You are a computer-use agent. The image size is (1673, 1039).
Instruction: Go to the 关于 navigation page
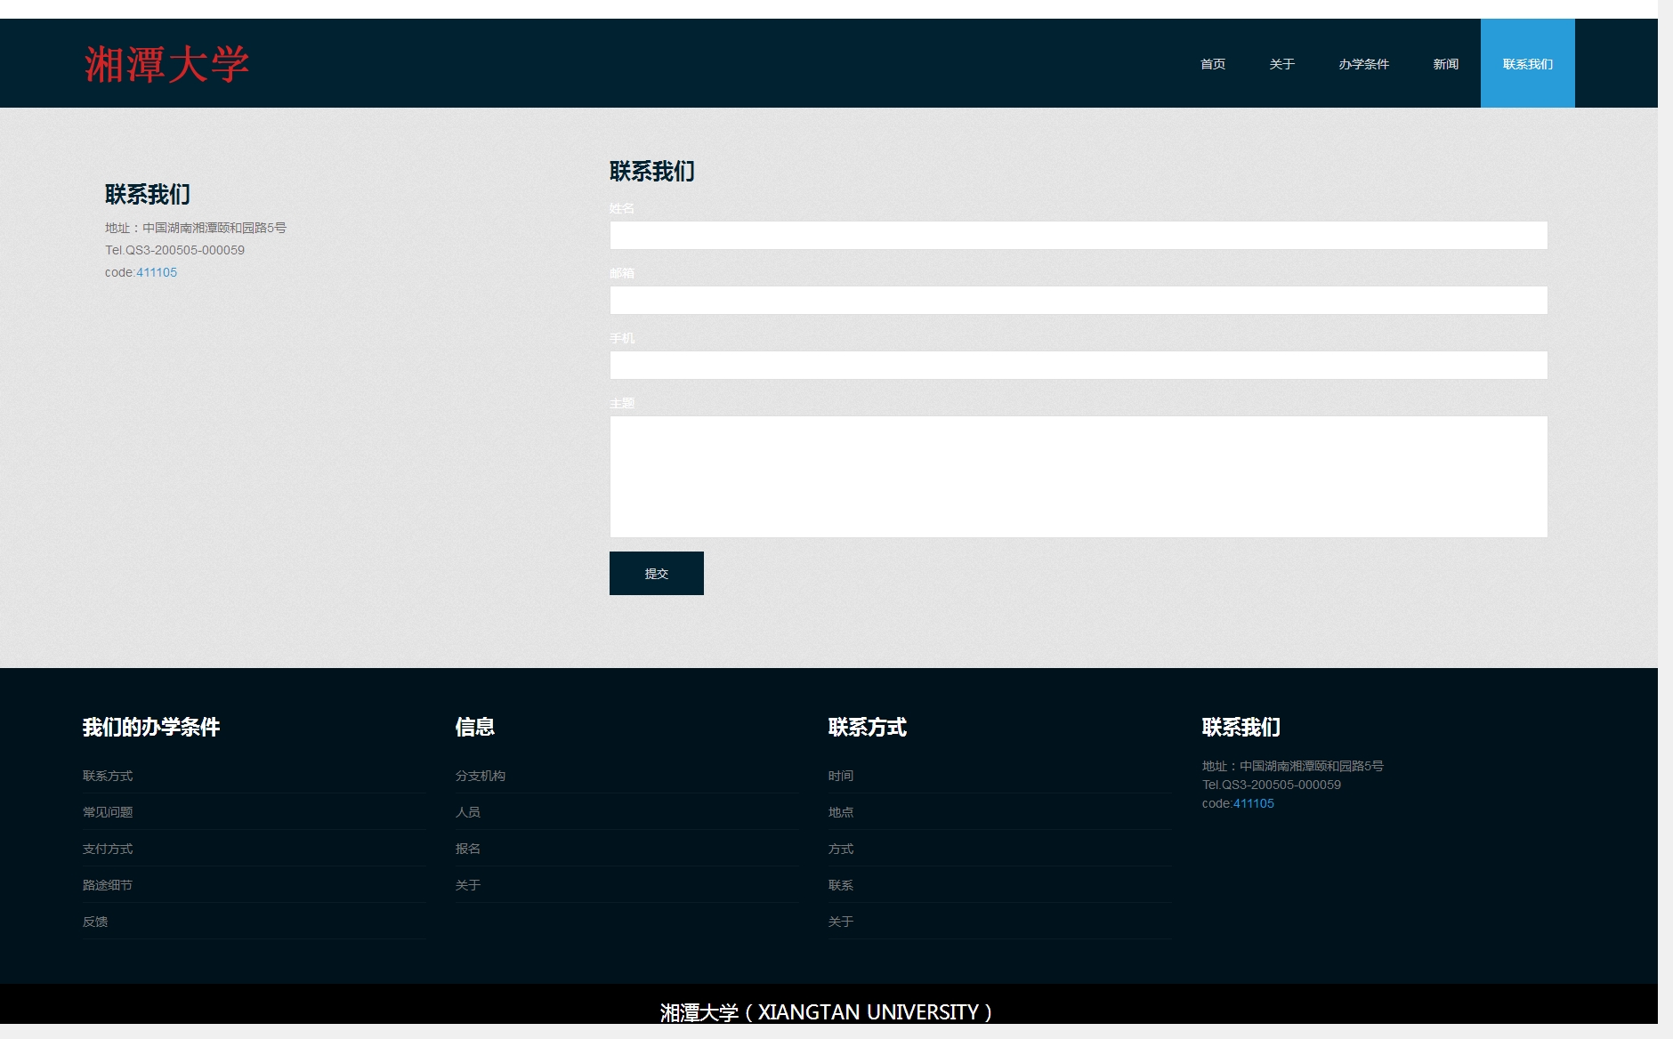point(1281,64)
